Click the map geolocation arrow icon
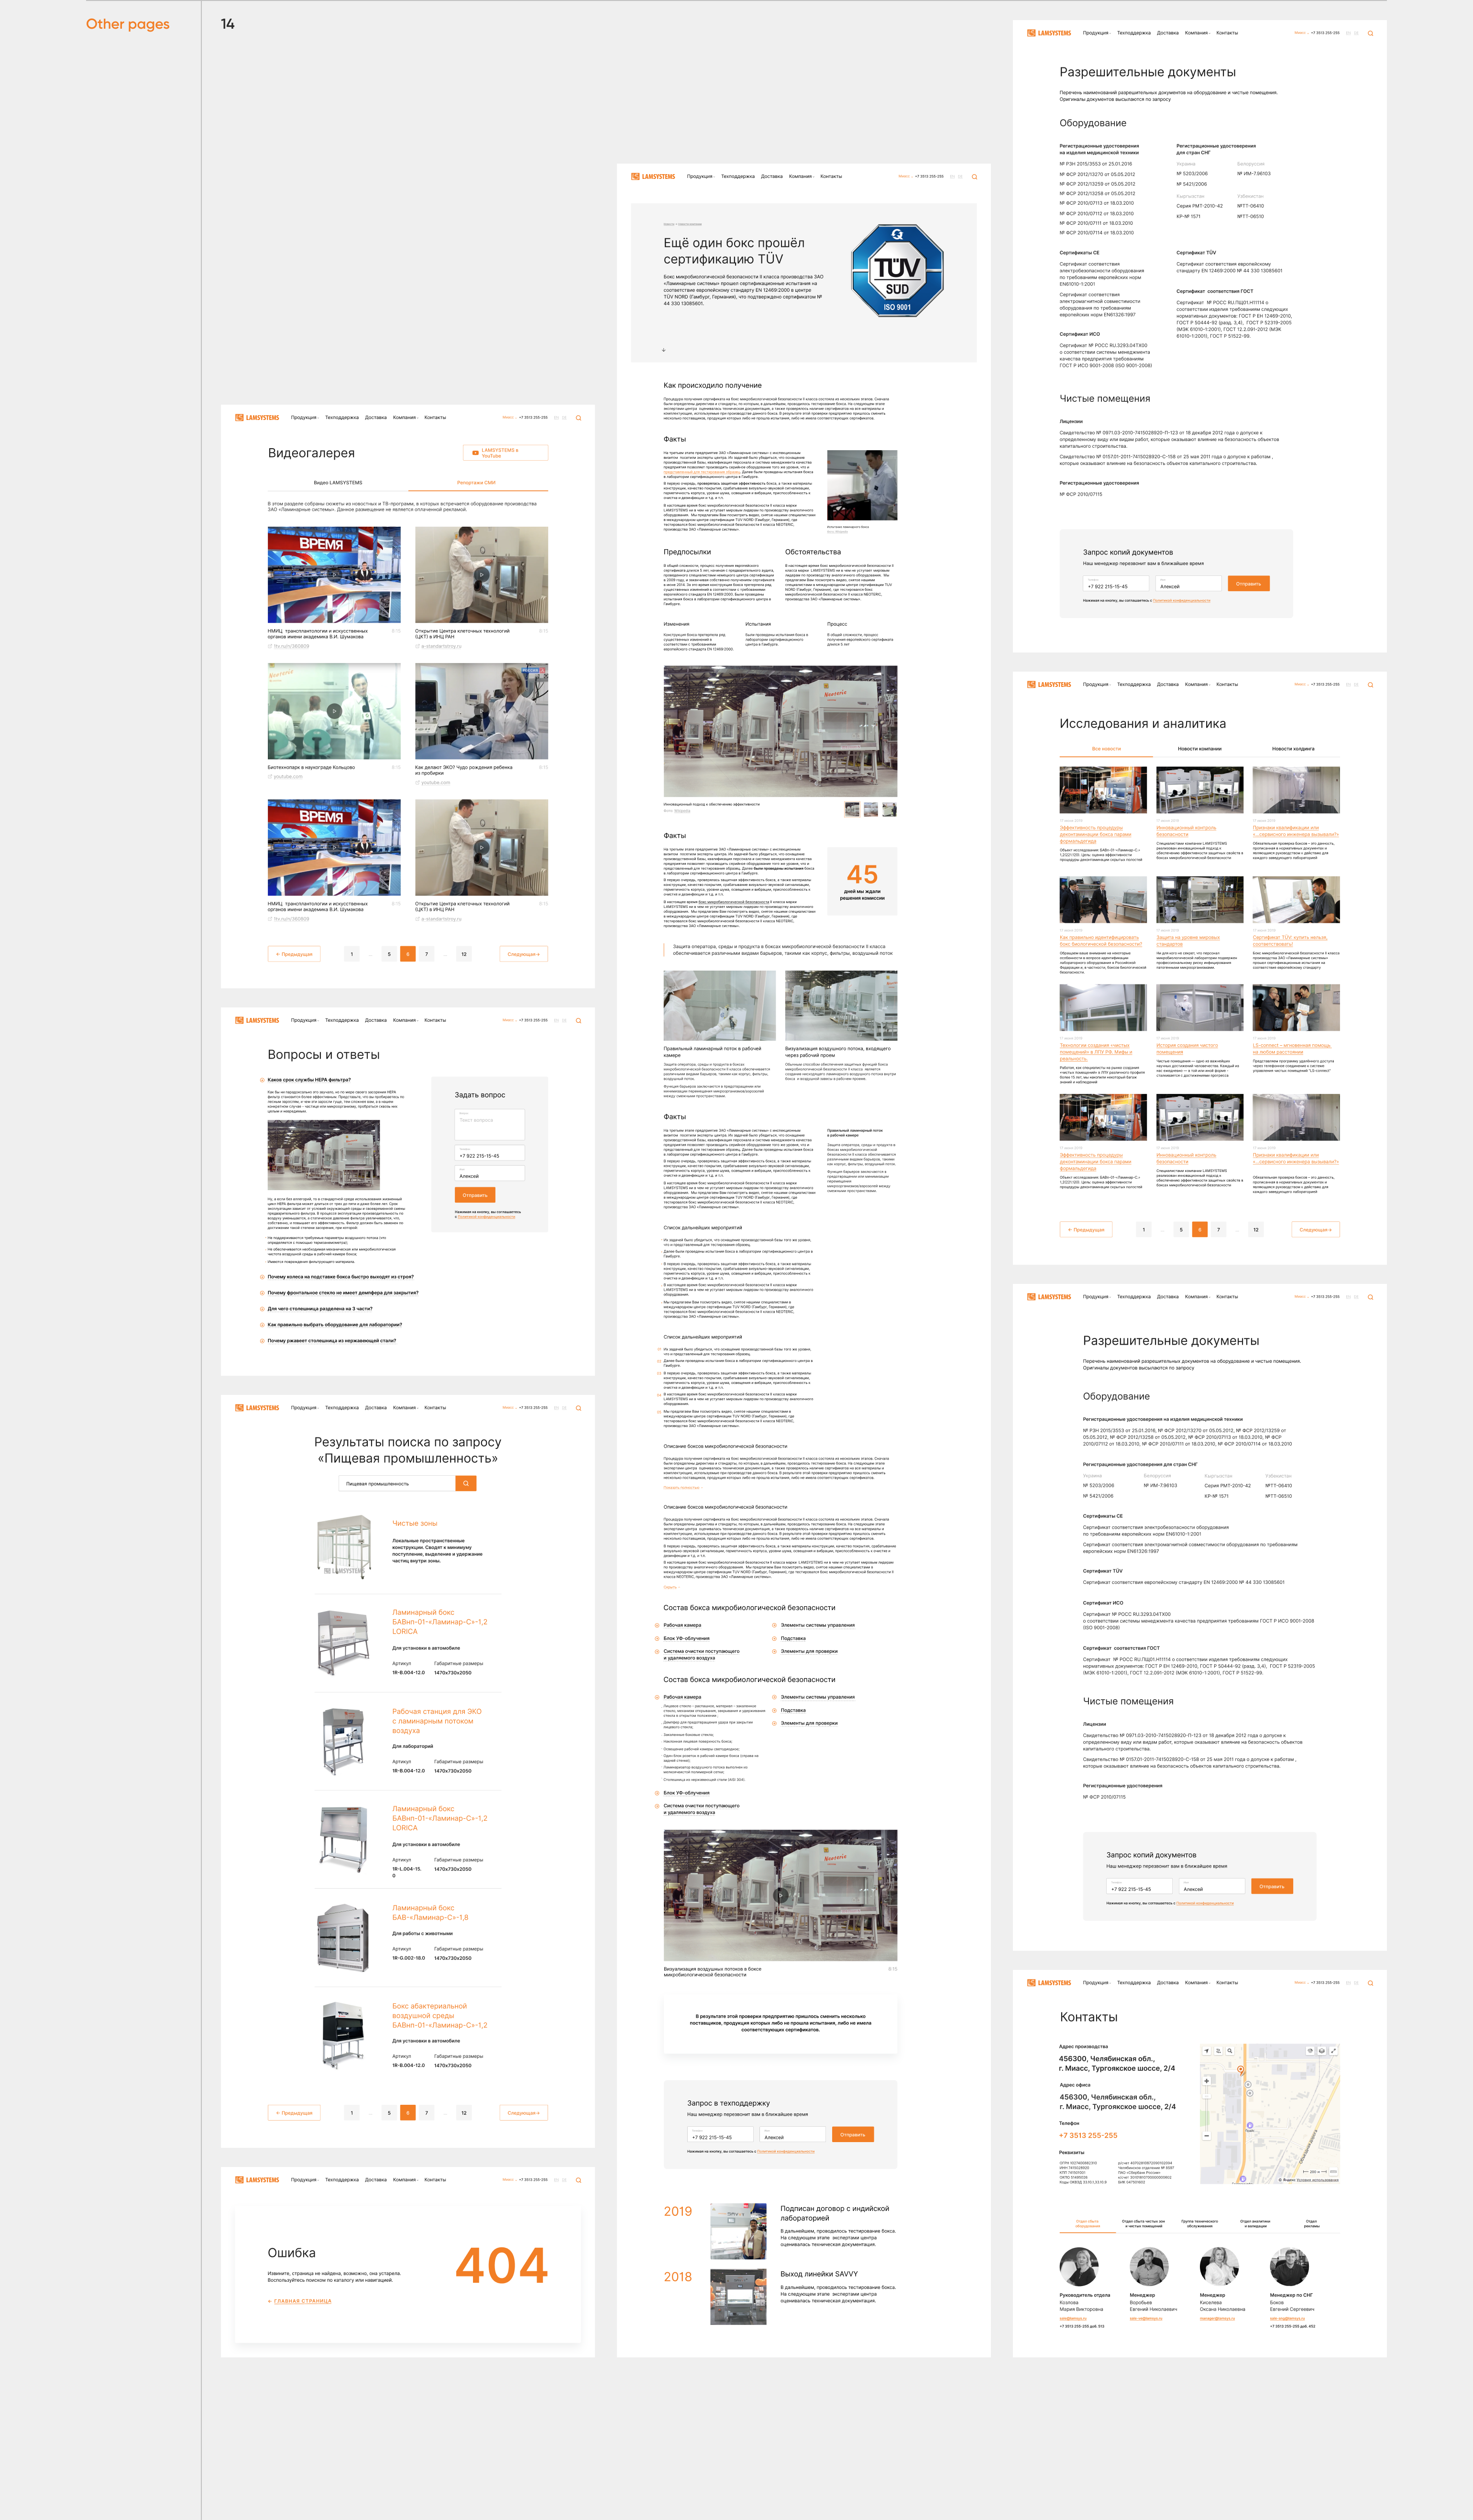 1207,2051
